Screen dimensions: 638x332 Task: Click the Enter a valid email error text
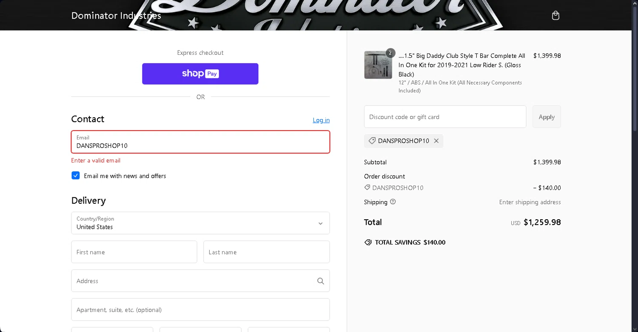coord(96,161)
